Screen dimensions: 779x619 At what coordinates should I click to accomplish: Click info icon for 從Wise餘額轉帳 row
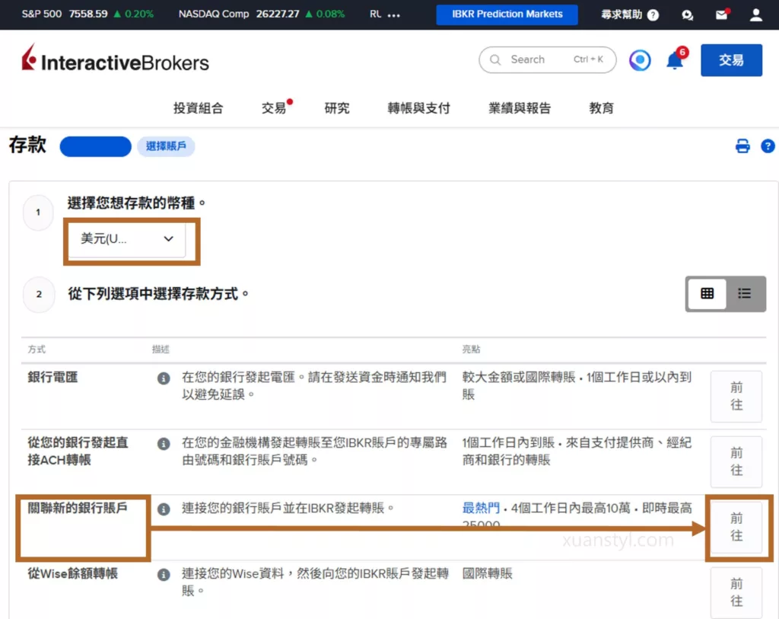[164, 575]
